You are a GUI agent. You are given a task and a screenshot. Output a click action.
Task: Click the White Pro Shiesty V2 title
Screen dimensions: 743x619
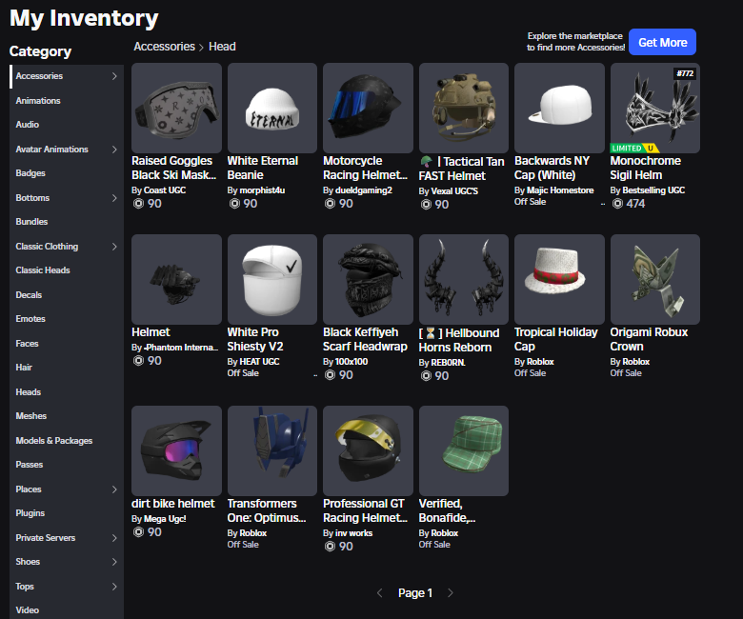255,339
